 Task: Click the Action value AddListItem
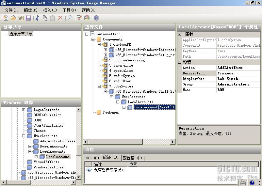[238, 68]
